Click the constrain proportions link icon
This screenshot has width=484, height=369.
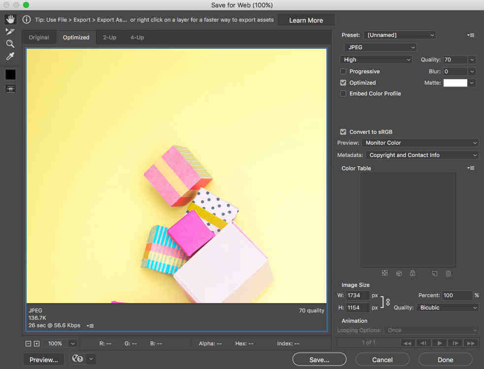(388, 302)
